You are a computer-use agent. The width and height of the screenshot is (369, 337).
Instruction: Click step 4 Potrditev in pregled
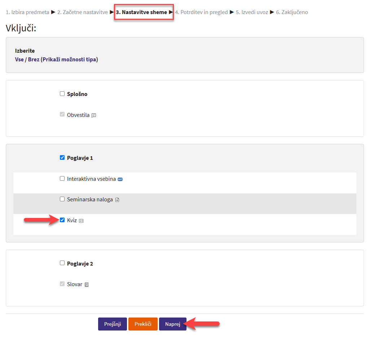(201, 12)
